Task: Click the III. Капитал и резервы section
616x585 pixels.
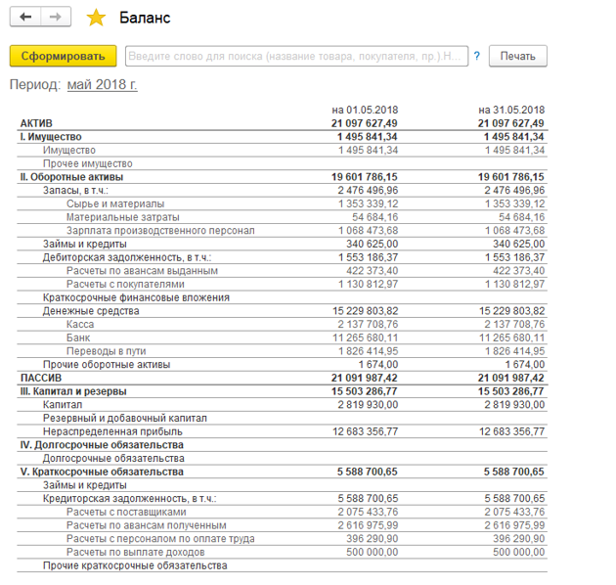Action: pyautogui.click(x=72, y=390)
